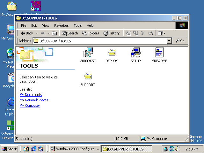Switch to Windows 2000 Configure taskbar button
Image resolution: width=204 pixels, height=153 pixels.
(75, 149)
